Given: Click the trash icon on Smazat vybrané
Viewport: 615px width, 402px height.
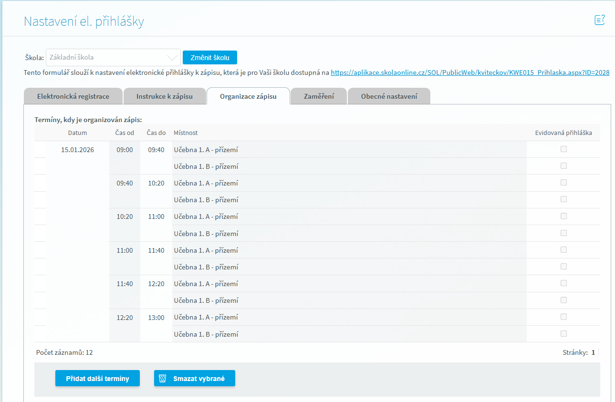Looking at the screenshot, I should [x=163, y=379].
